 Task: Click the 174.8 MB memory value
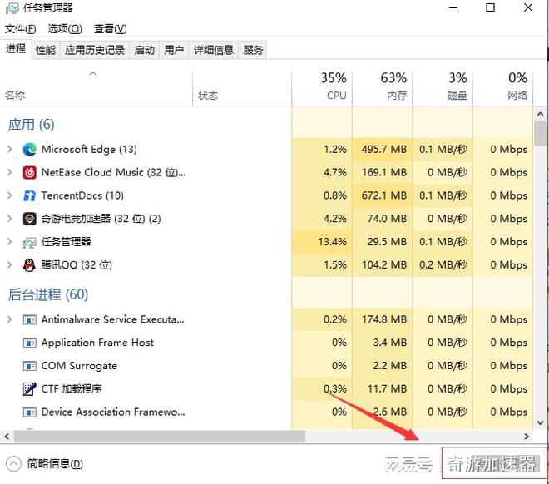384,319
